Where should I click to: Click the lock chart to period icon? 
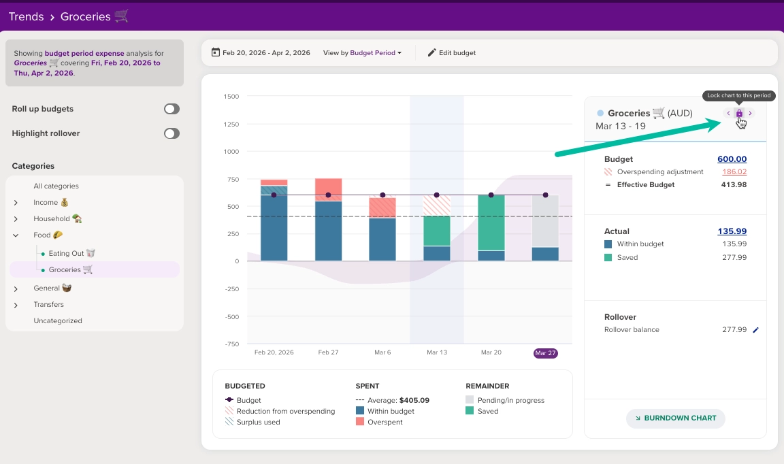[739, 114]
